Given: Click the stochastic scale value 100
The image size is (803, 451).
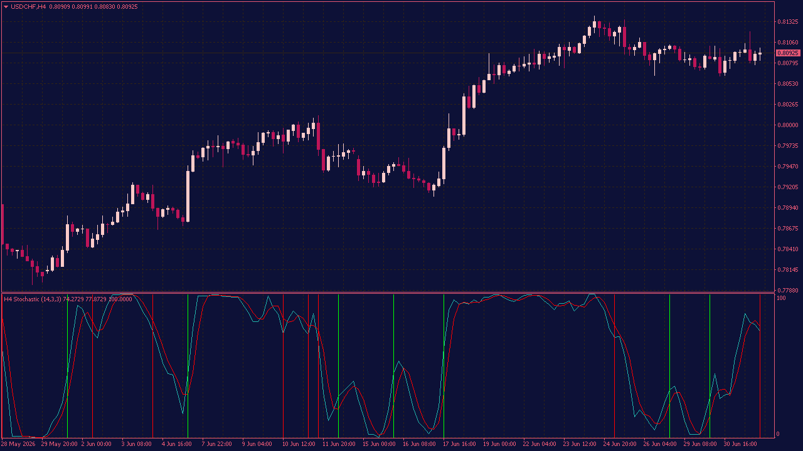Looking at the screenshot, I should coord(782,298).
